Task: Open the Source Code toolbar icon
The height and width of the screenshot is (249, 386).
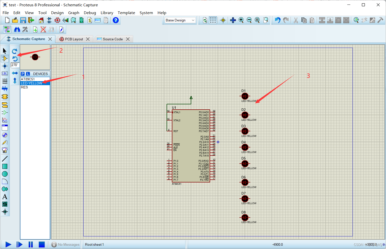Action: [98, 20]
